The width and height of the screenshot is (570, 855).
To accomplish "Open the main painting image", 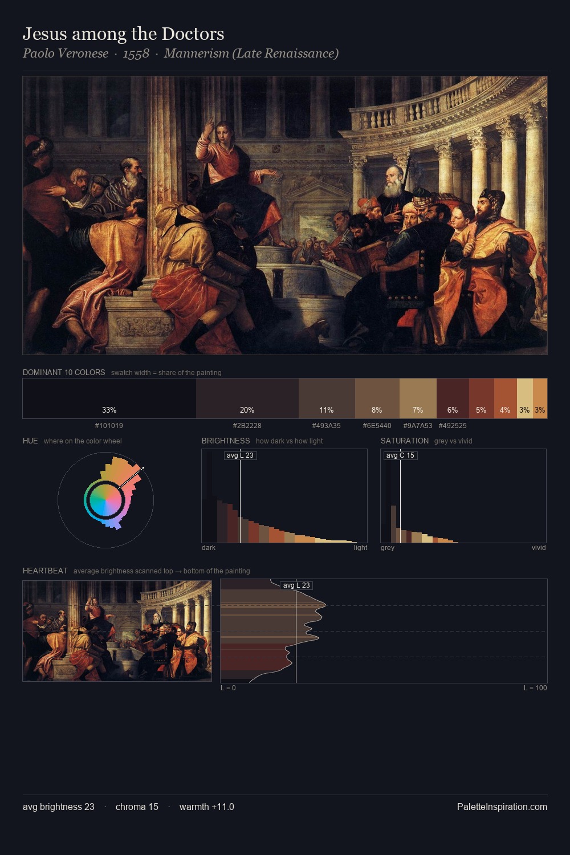I will pyautogui.click(x=285, y=215).
